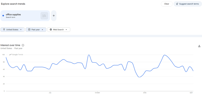Click the Clear button
This screenshot has height=96, width=202.
(167, 4)
